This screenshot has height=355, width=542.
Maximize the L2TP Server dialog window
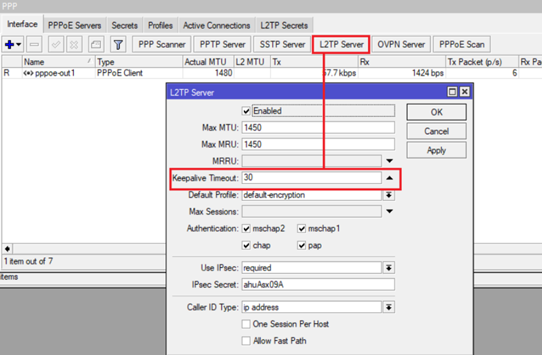point(452,92)
